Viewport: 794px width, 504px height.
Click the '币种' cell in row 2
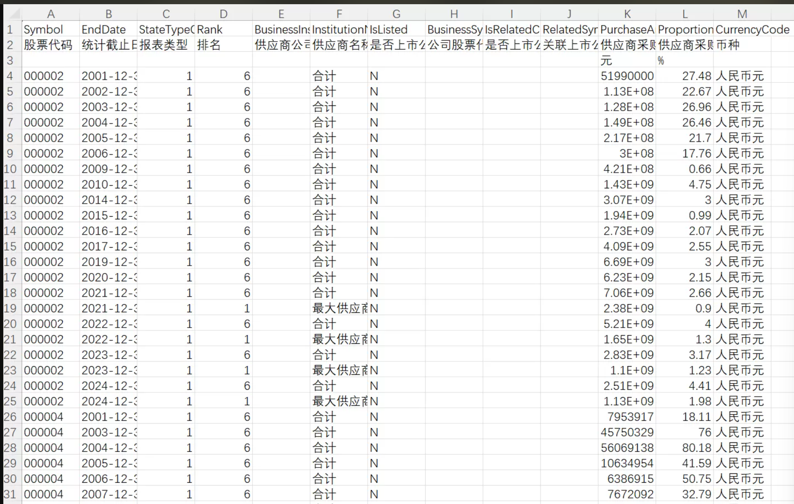click(x=742, y=45)
